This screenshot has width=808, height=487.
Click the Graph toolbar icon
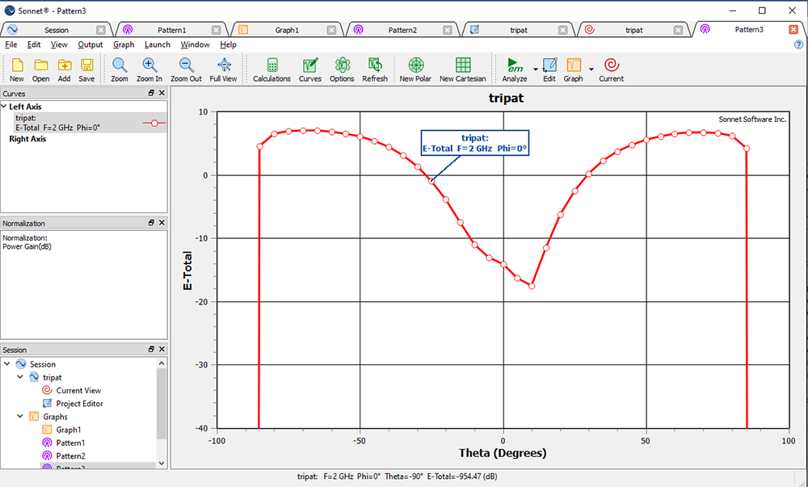tap(574, 69)
